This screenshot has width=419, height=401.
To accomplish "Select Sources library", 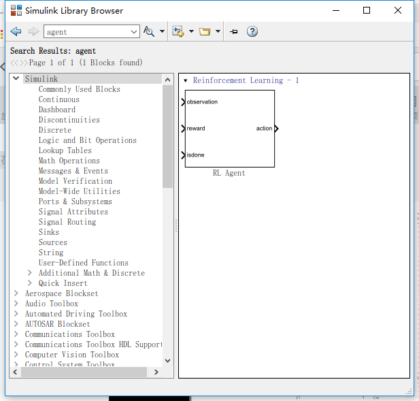I will point(53,242).
